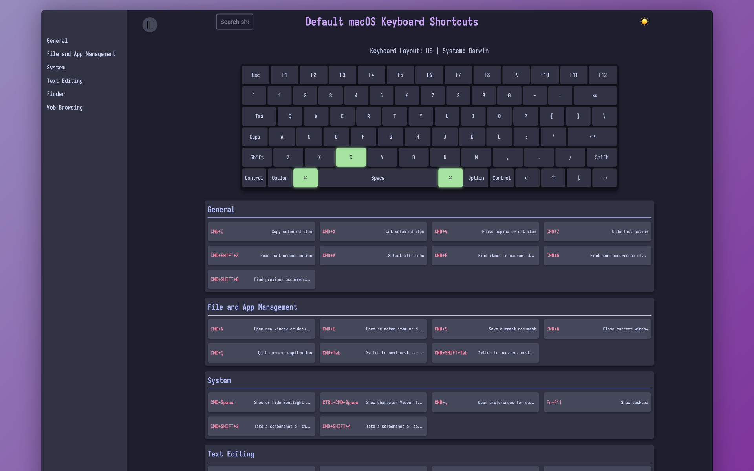Click in the search shortcuts field
This screenshot has height=471, width=754.
(234, 22)
